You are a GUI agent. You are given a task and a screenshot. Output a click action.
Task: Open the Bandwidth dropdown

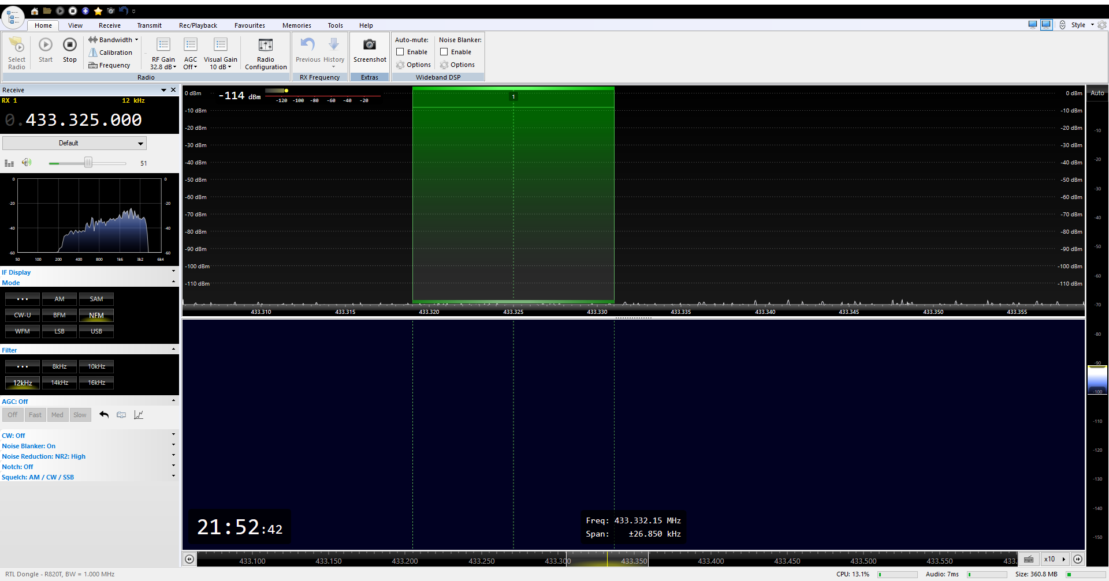click(113, 40)
